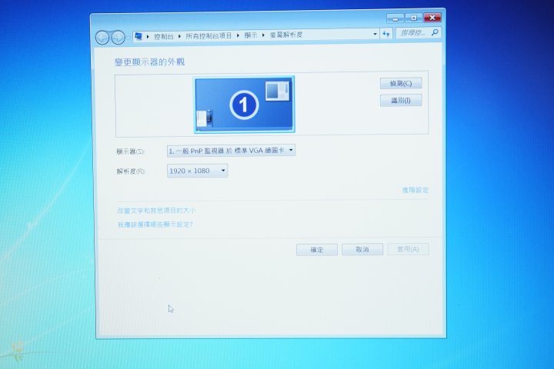Click the 取消 cancel button

coord(362,249)
